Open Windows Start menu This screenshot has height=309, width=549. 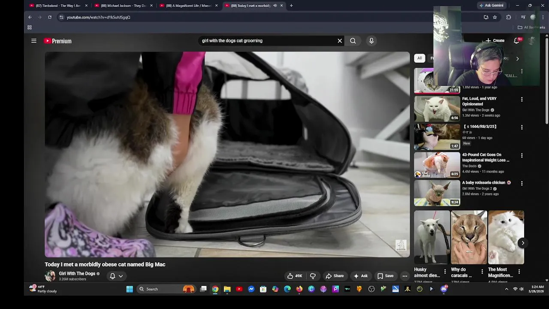click(x=130, y=289)
